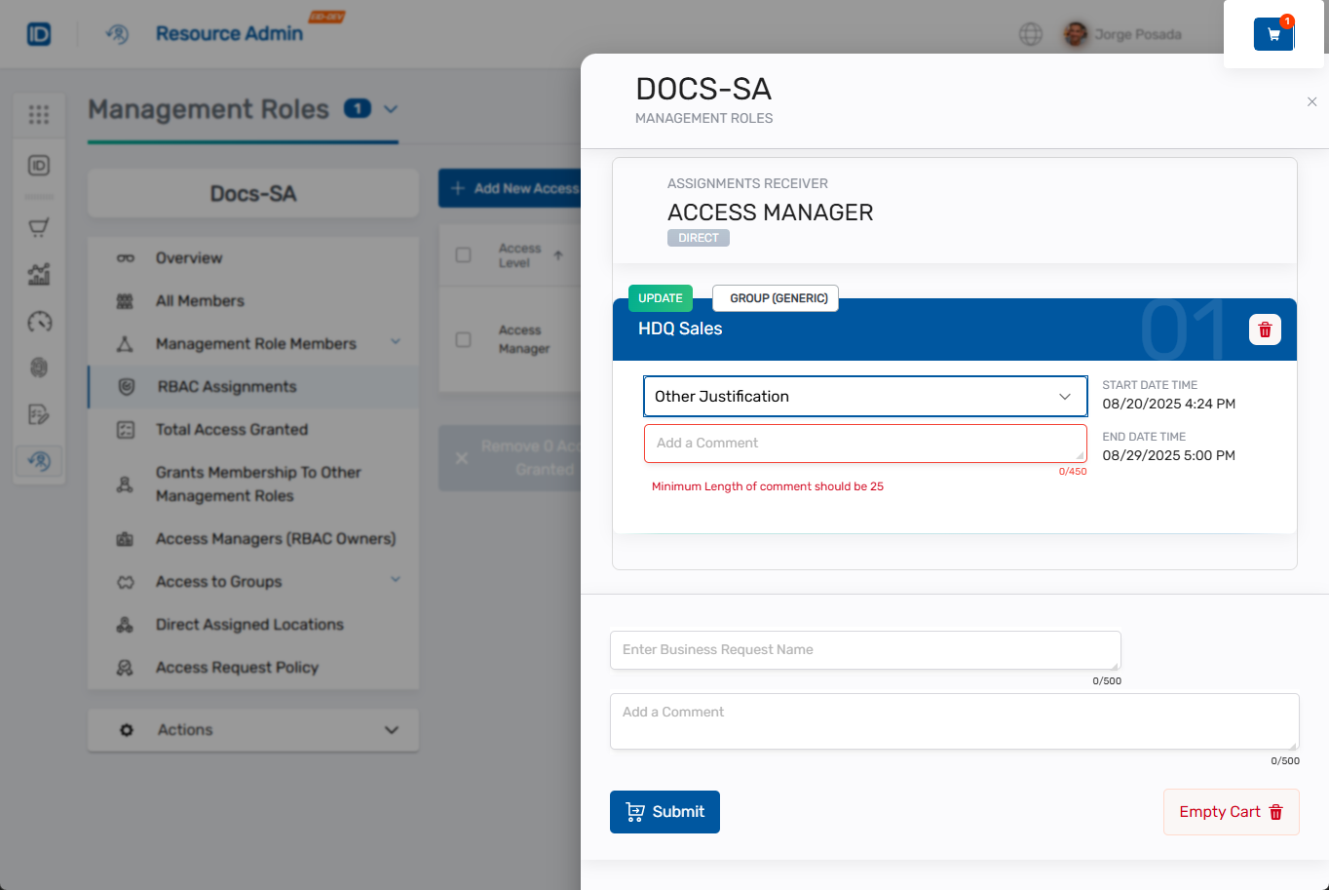This screenshot has width=1329, height=890.
Task: Focus the Enter Business Request Name field
Action: (864, 650)
